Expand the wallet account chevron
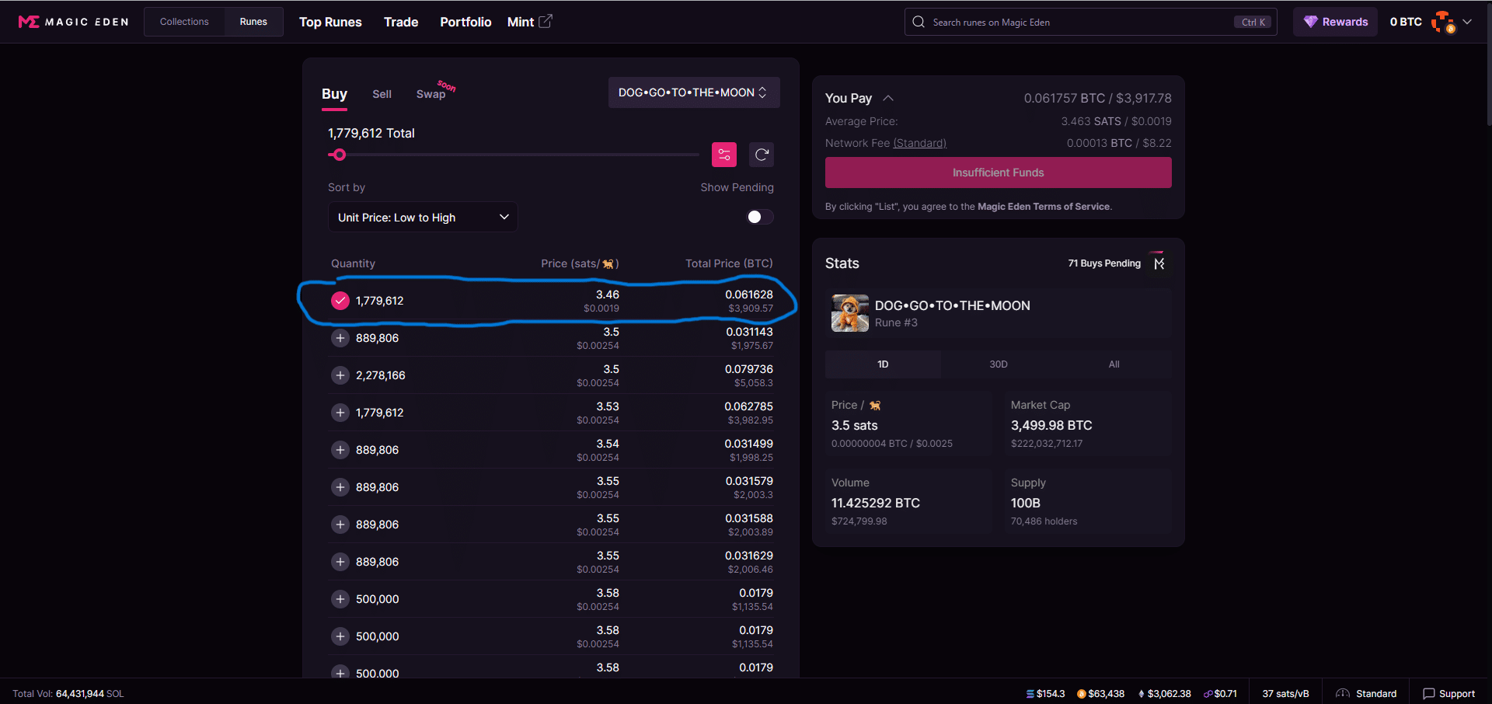 [x=1467, y=22]
